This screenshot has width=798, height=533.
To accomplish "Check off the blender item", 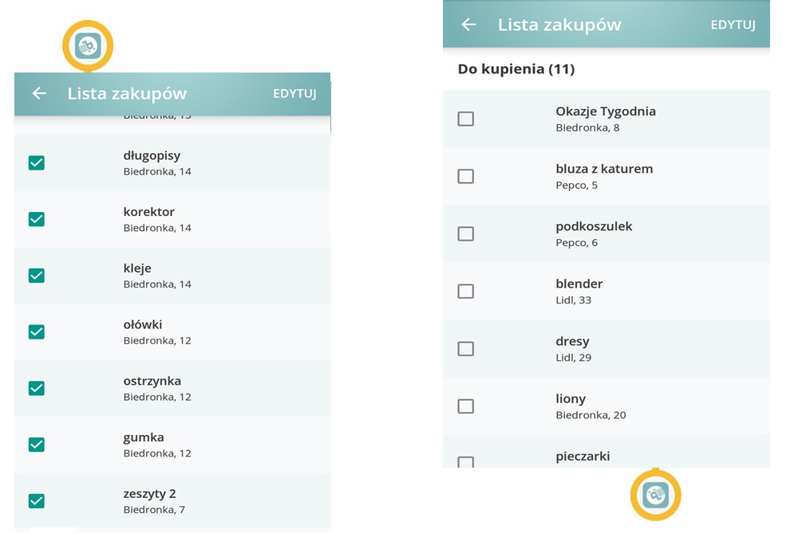I will (x=465, y=292).
